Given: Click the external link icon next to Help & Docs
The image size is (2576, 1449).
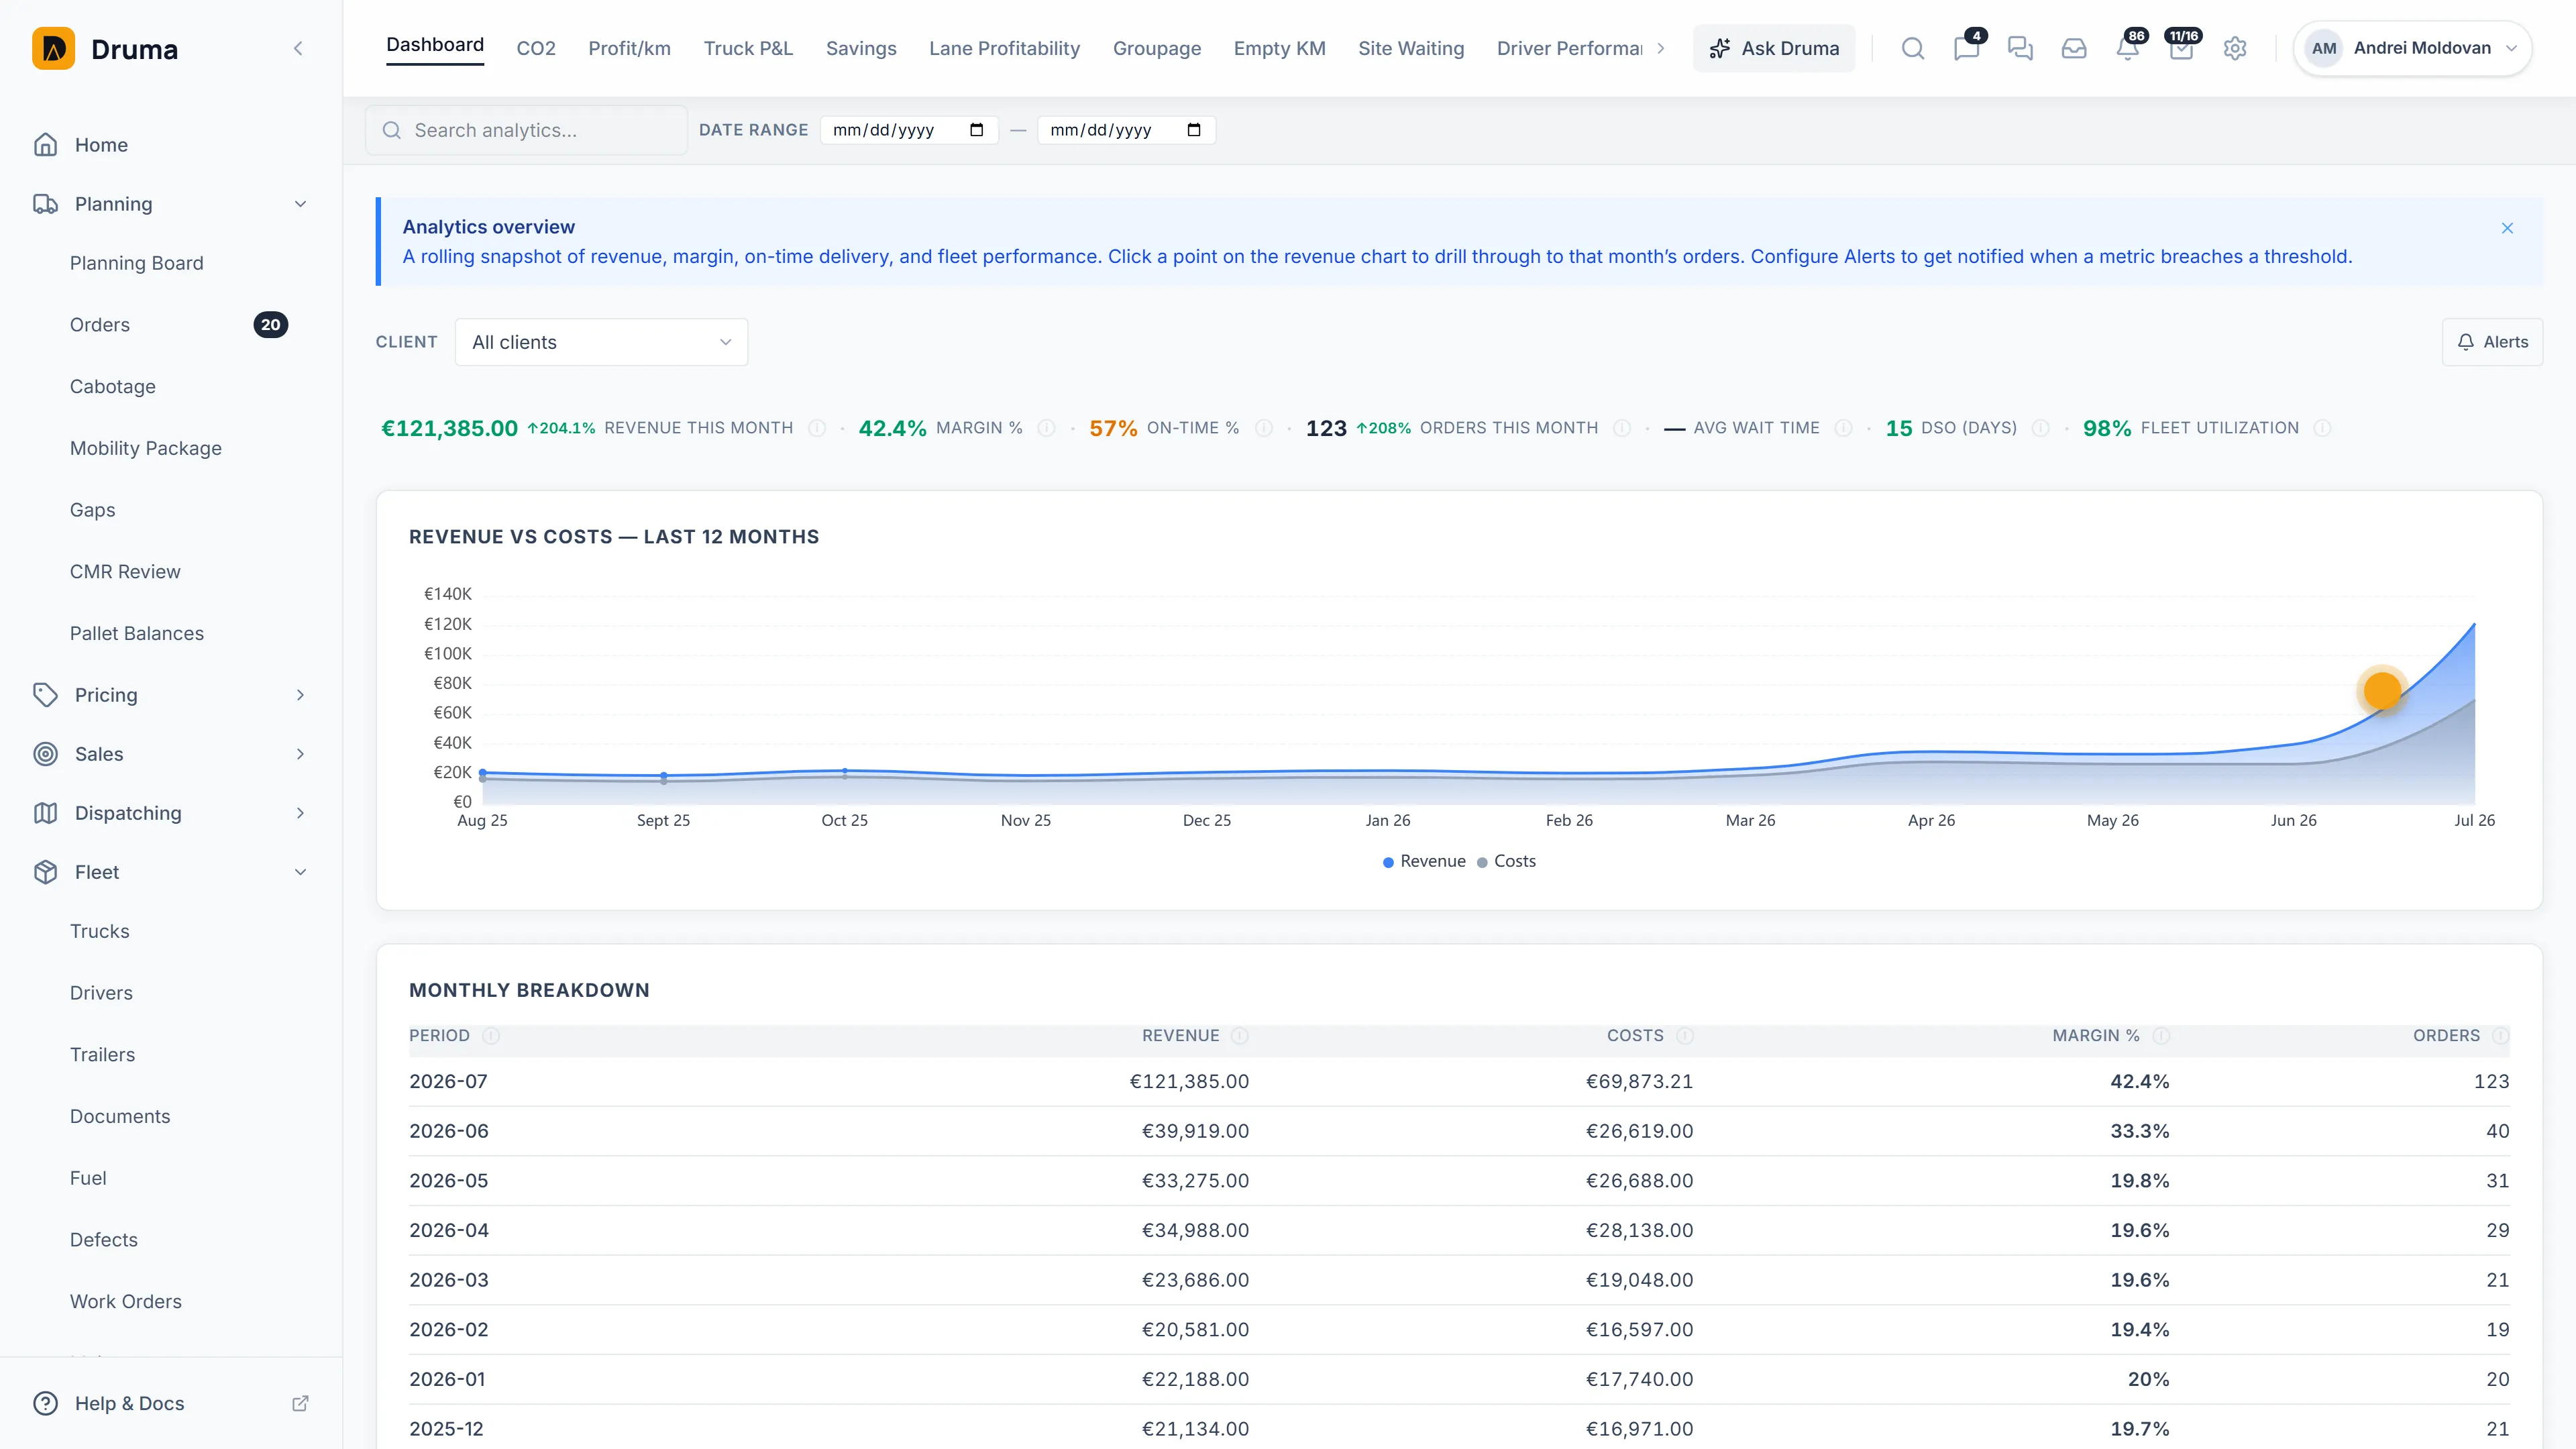Looking at the screenshot, I should (x=300, y=1403).
